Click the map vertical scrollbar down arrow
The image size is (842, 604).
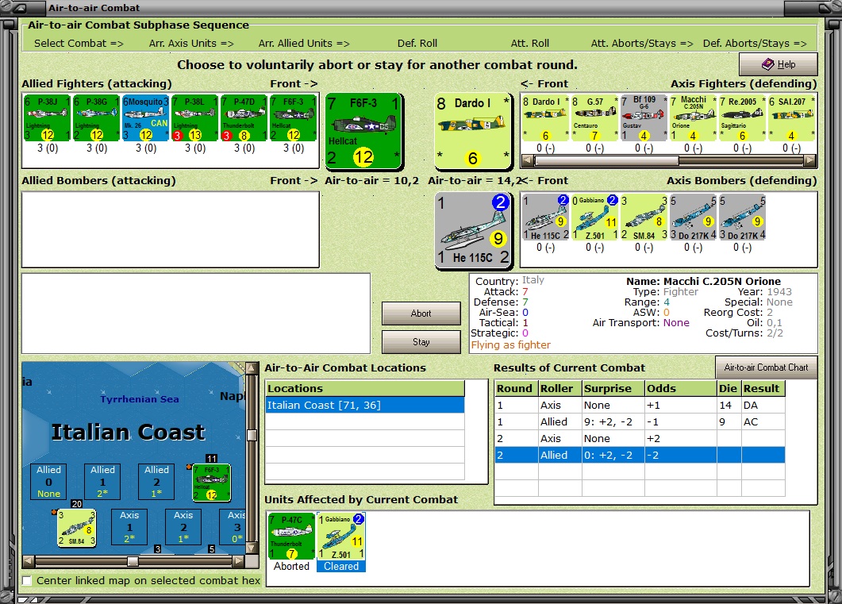[x=251, y=548]
